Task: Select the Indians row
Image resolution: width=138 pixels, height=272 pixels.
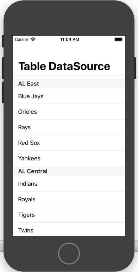Action: click(x=69, y=184)
